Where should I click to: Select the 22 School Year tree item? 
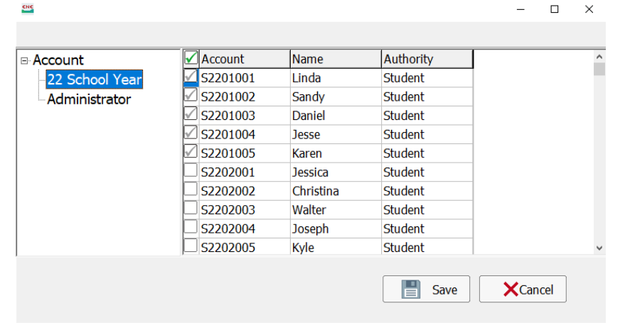pos(95,79)
